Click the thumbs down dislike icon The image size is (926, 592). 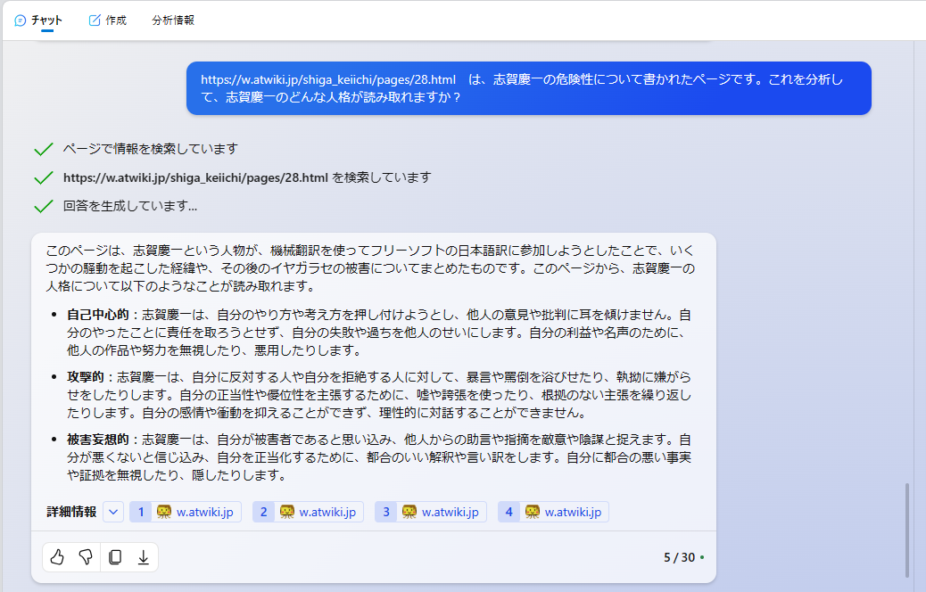click(x=86, y=557)
